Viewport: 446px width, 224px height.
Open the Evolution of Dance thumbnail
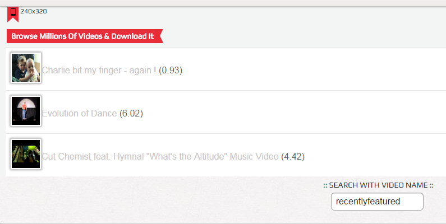[x=26, y=111]
